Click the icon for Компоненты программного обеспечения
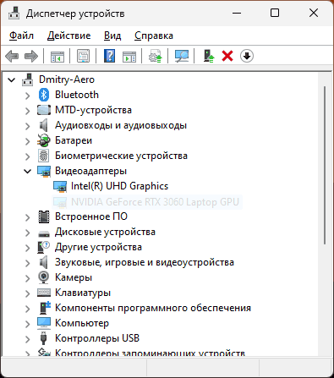Screen dimensions: 334x378 coord(44,308)
